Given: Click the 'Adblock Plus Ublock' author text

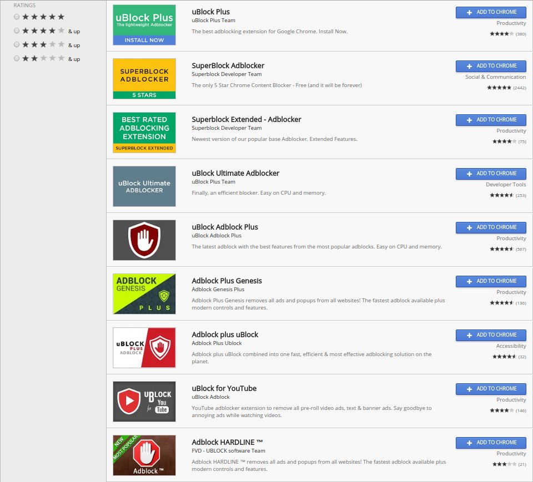Looking at the screenshot, I should point(217,343).
